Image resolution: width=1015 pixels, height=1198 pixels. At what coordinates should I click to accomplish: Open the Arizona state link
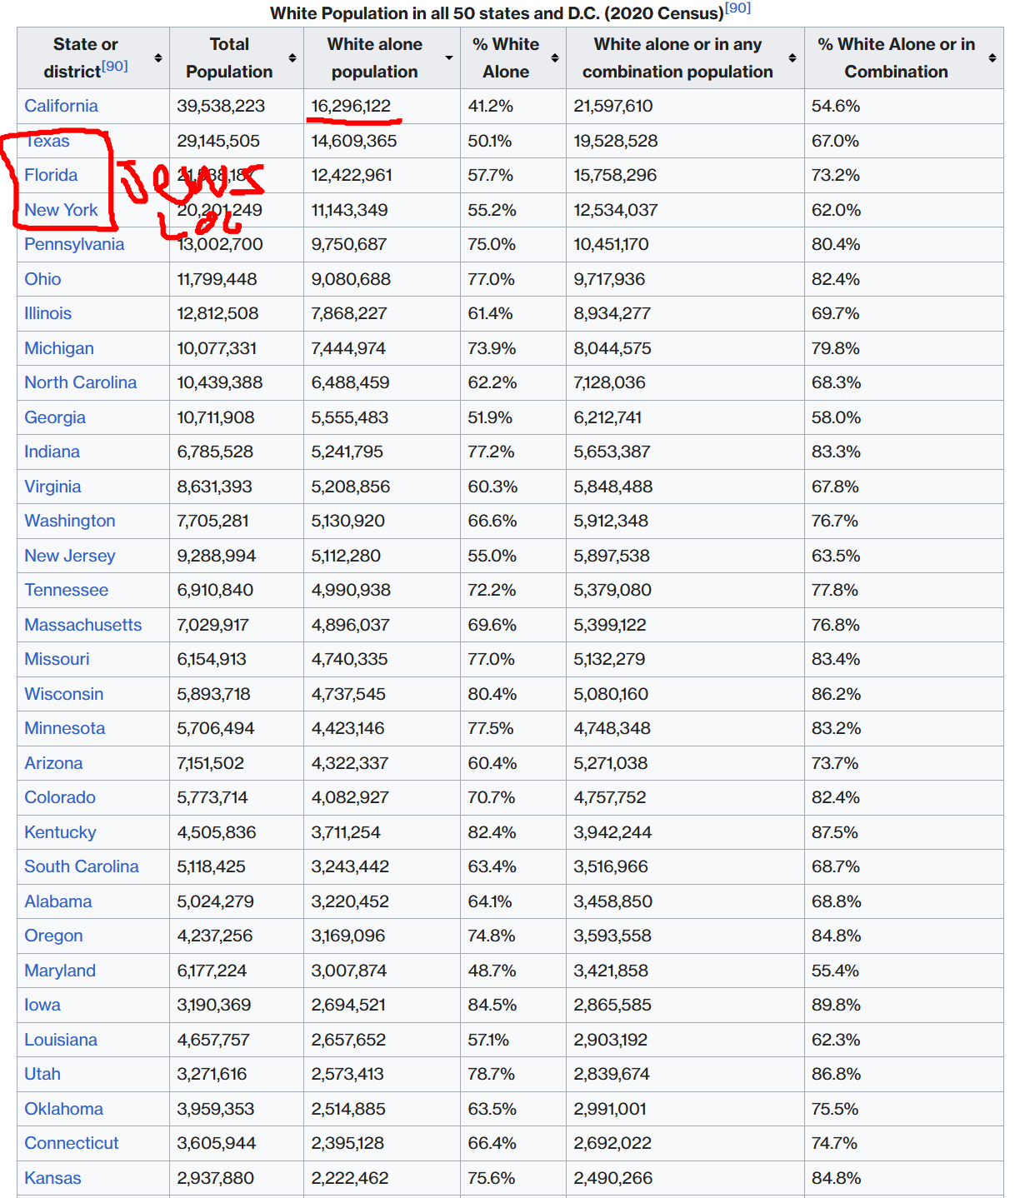[53, 763]
